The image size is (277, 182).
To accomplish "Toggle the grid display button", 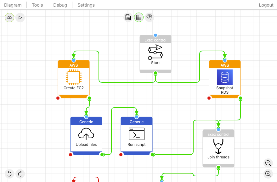I will click(139, 17).
